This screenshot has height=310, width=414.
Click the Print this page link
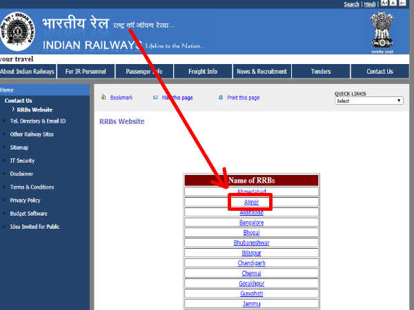coord(244,98)
